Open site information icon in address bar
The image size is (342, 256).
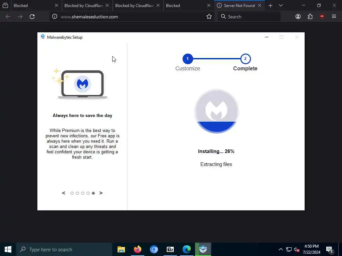54,17
